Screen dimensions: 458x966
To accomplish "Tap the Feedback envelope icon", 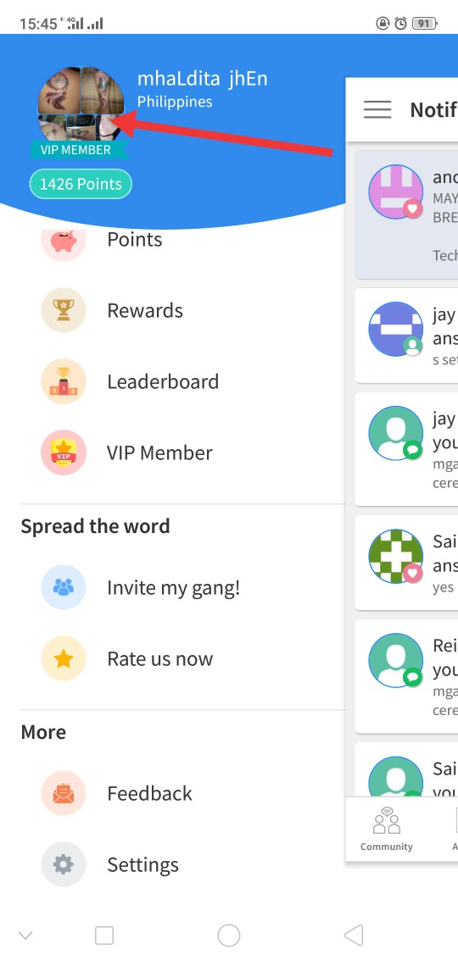I will [63, 793].
